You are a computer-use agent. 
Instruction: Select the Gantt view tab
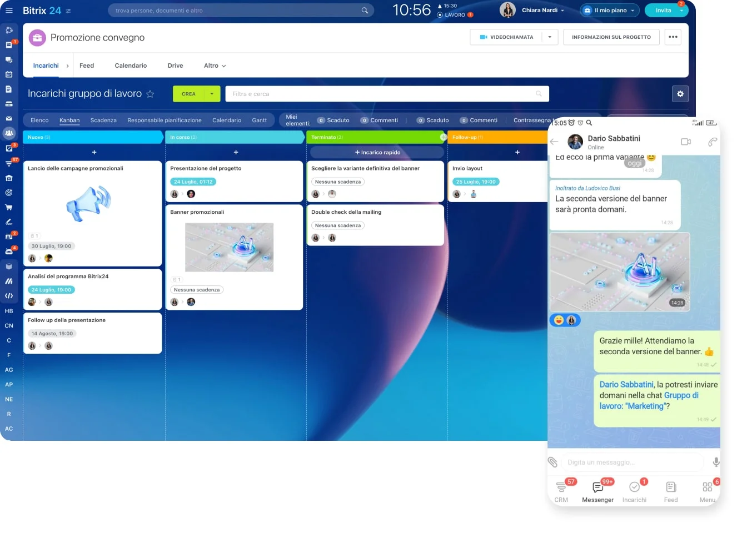tap(259, 120)
